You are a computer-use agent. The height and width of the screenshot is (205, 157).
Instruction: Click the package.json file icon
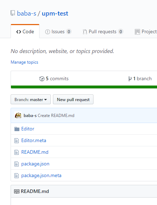(x=17, y=164)
